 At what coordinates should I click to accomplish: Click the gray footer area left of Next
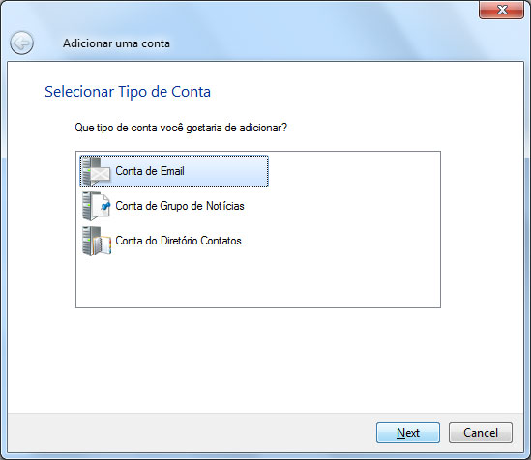coord(190,433)
